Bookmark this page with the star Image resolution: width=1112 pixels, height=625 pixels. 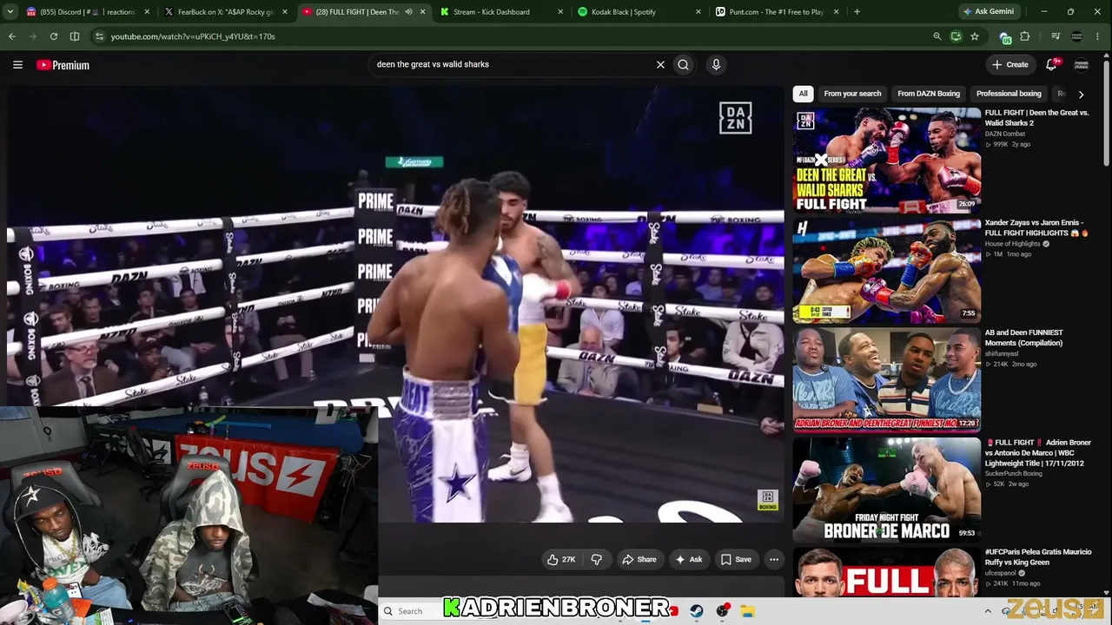[x=975, y=36]
